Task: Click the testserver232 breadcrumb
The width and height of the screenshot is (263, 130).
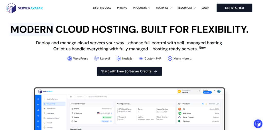Action: (97, 97)
